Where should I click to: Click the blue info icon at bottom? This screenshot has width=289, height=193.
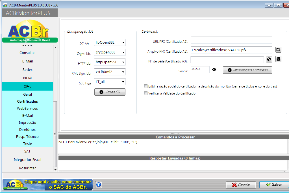pos(99,185)
